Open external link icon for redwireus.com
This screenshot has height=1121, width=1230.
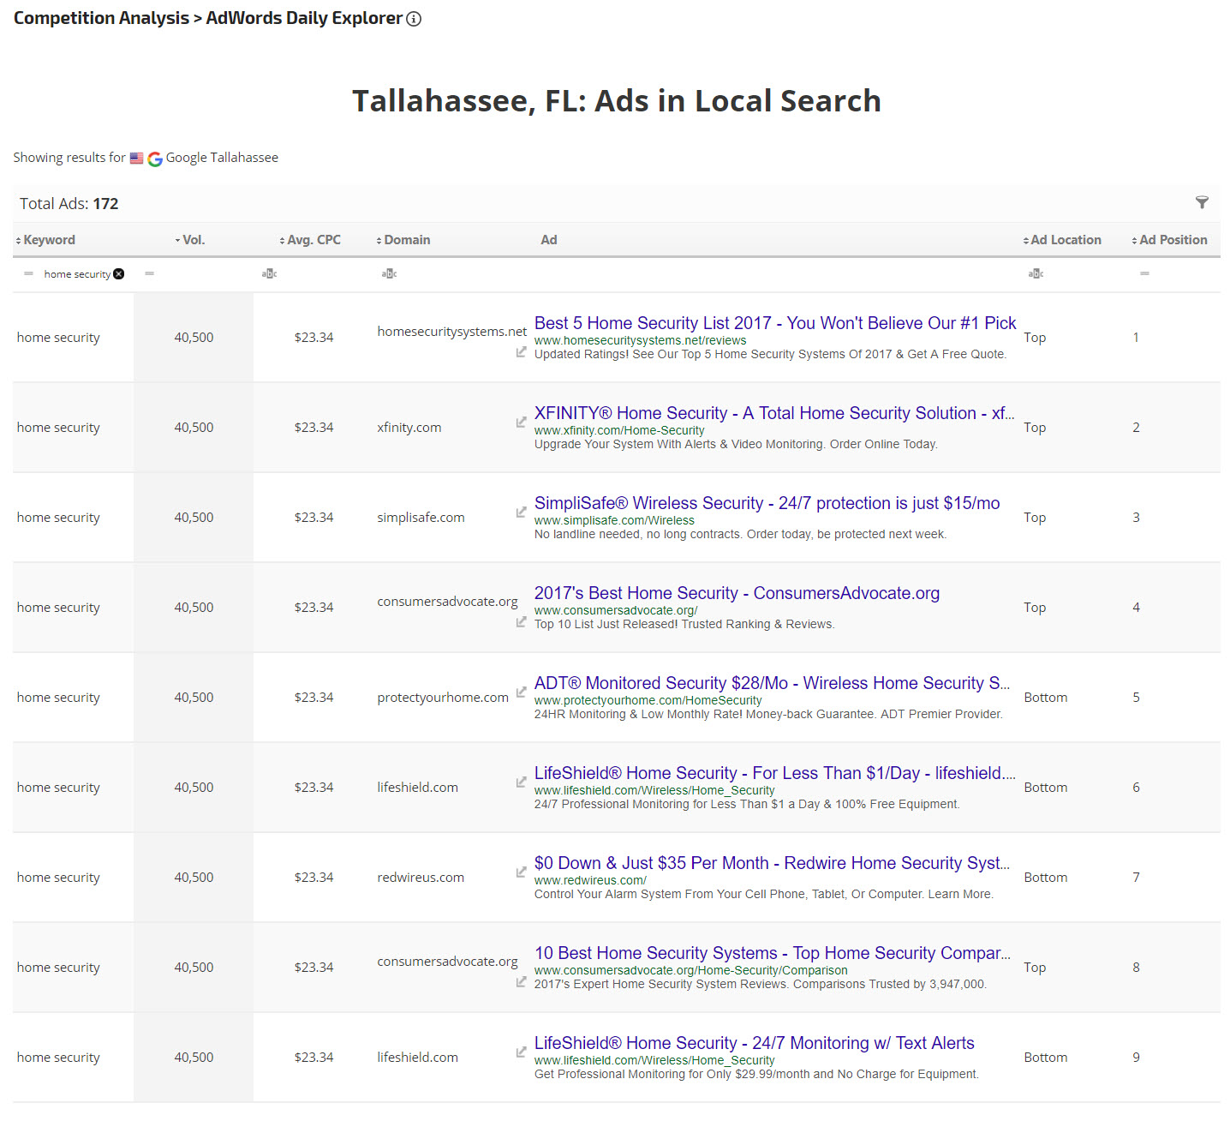tap(521, 872)
